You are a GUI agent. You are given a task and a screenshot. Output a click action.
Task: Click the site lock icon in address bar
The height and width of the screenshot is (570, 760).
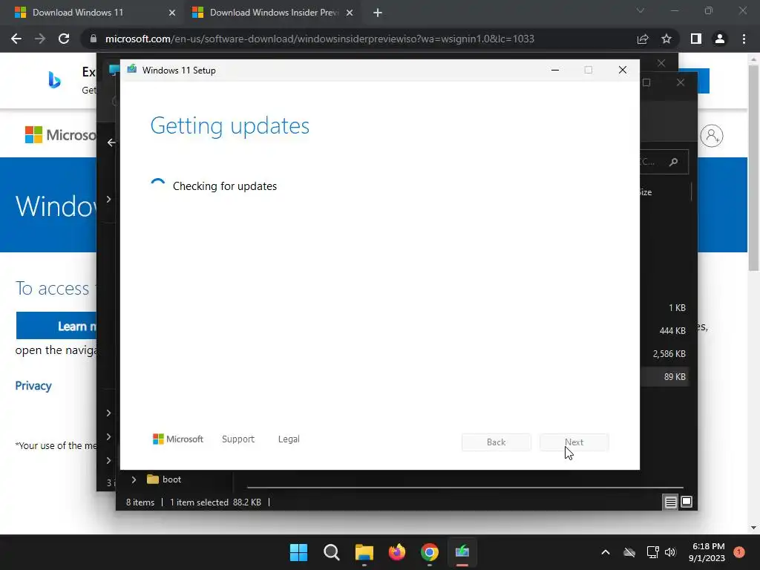click(93, 39)
